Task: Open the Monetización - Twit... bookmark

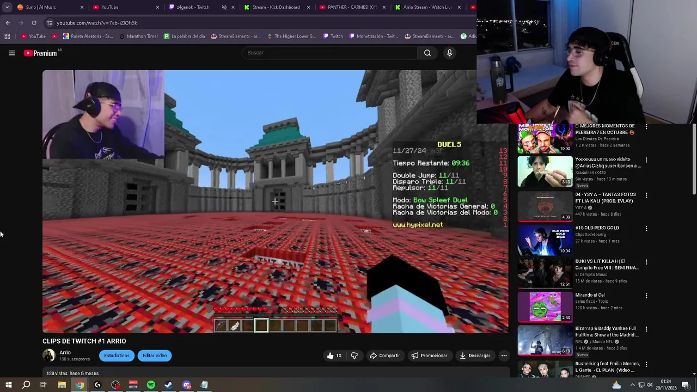Action: click(x=373, y=36)
